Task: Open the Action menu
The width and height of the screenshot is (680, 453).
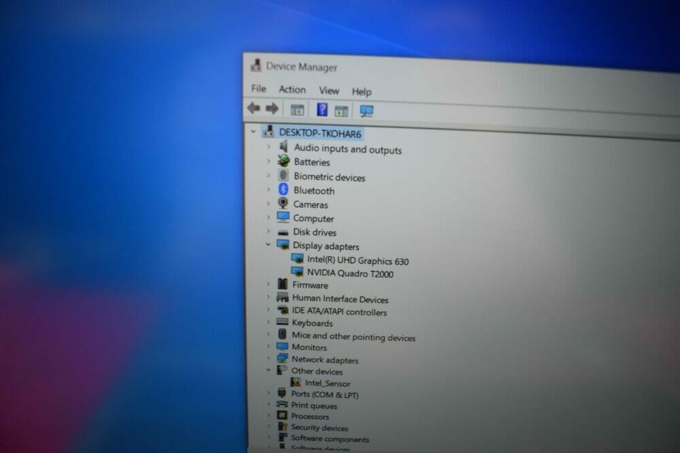Action: tap(292, 90)
